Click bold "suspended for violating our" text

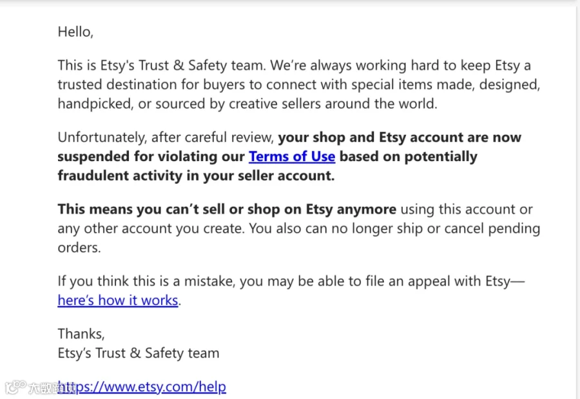click(151, 157)
